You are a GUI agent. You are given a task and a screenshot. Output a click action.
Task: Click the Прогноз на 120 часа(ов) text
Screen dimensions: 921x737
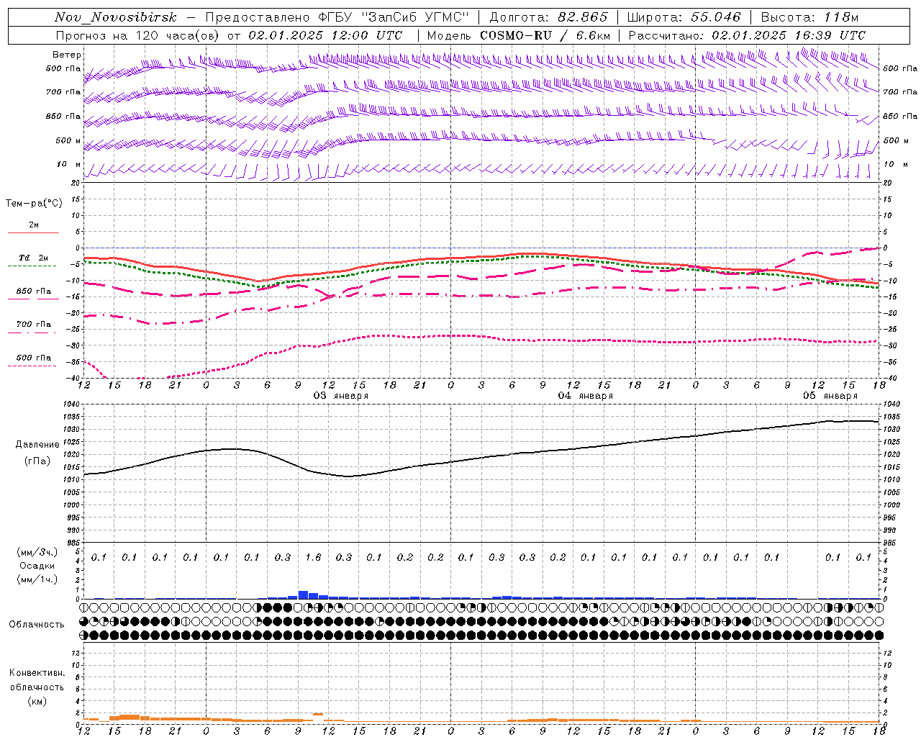click(x=138, y=35)
